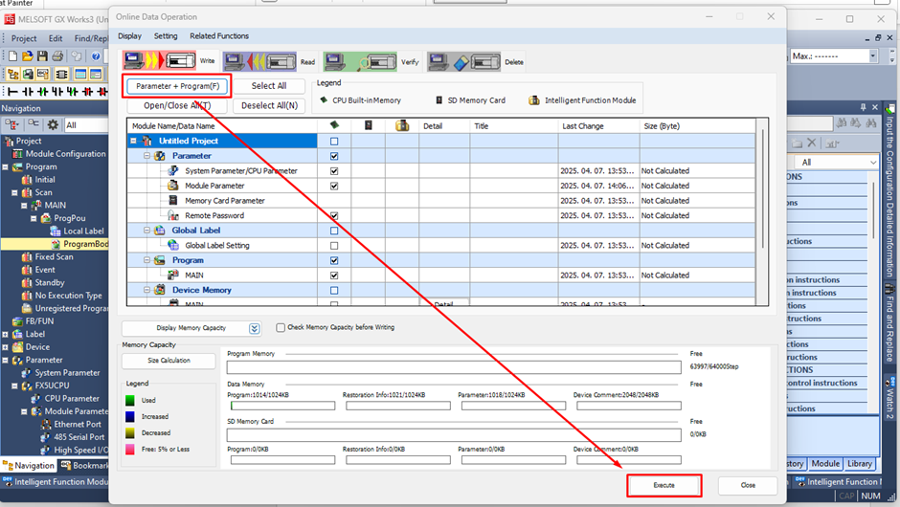Open the Project menu in GX Works3
The width and height of the screenshot is (900, 507).
(24, 38)
